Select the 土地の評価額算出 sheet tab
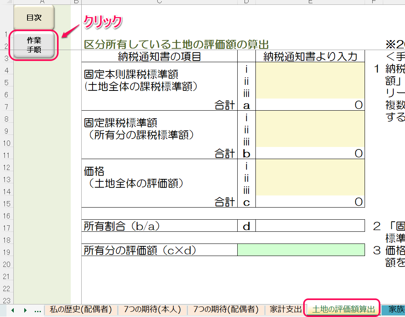The image size is (405, 317). tap(343, 310)
